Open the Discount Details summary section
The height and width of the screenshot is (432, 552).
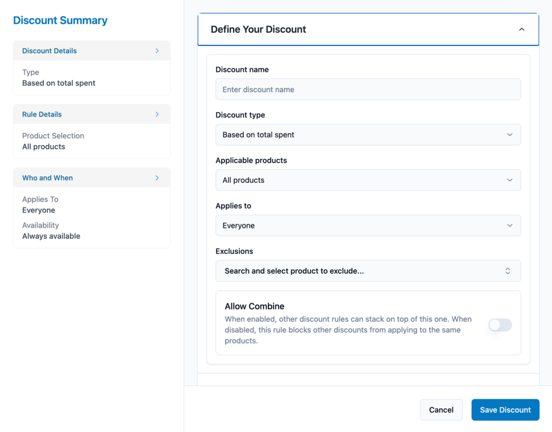click(92, 51)
